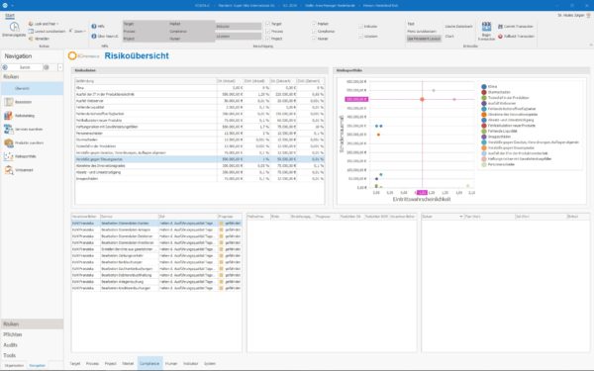
Task: Select the Audits navigation group
Action: (x=10, y=345)
